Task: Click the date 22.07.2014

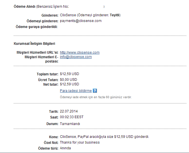Action: [x=69, y=111]
